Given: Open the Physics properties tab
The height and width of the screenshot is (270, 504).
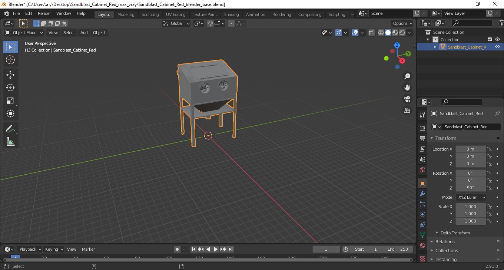Looking at the screenshot, I should click(x=422, y=214).
